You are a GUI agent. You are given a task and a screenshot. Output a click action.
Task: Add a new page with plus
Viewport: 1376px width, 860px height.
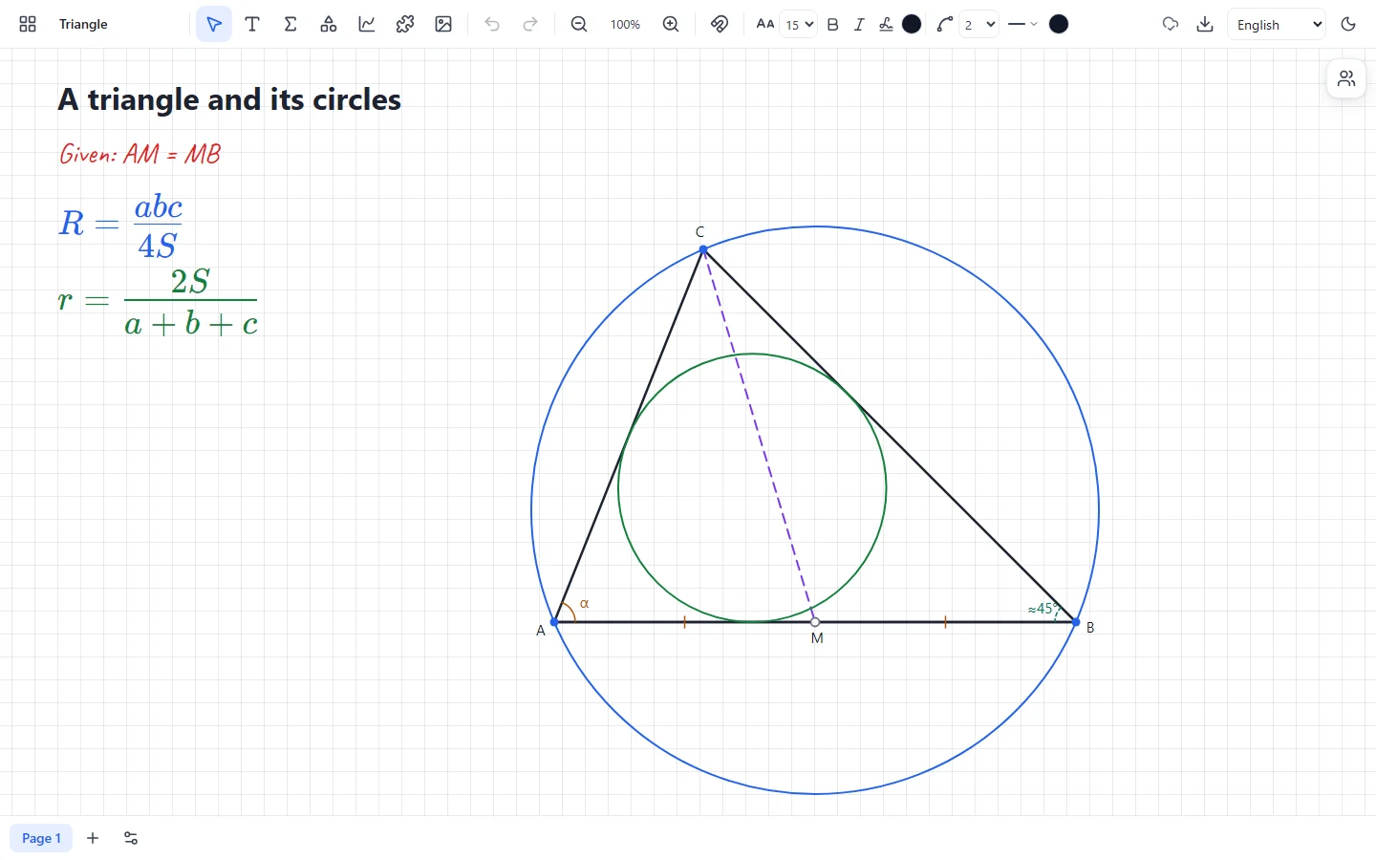tap(93, 838)
